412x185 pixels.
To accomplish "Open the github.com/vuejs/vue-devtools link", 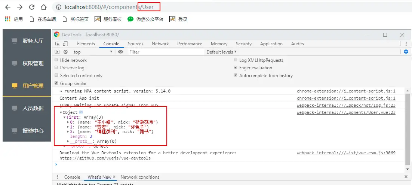I will 105,158.
